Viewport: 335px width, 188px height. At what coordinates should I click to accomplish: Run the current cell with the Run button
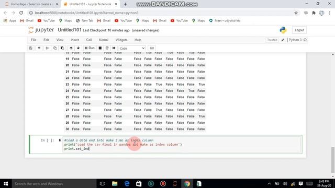90,48
